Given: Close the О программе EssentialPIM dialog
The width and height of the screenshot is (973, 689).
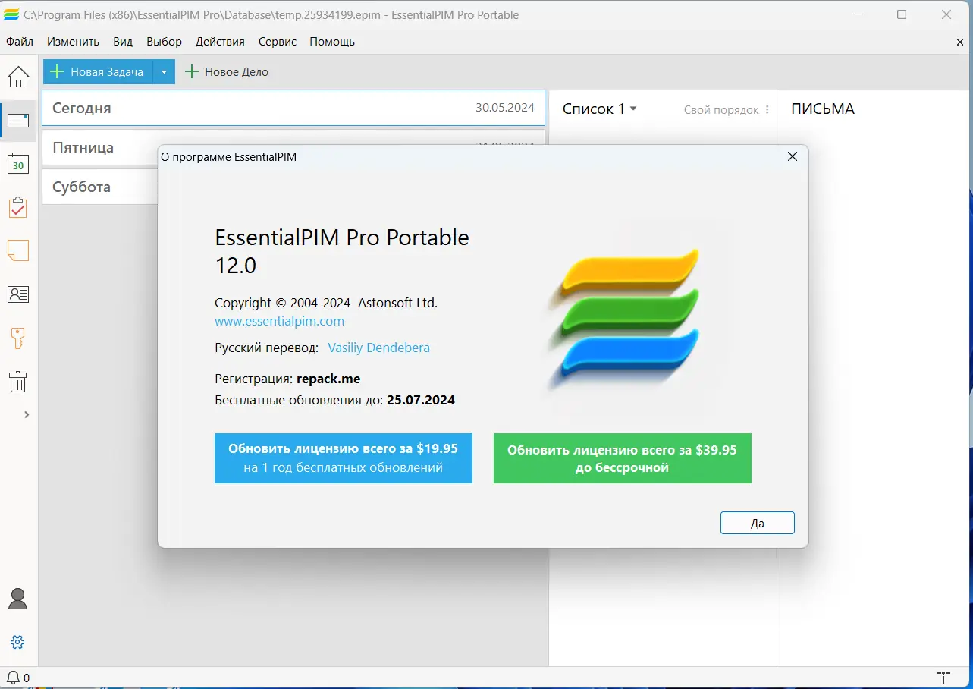Looking at the screenshot, I should (793, 156).
